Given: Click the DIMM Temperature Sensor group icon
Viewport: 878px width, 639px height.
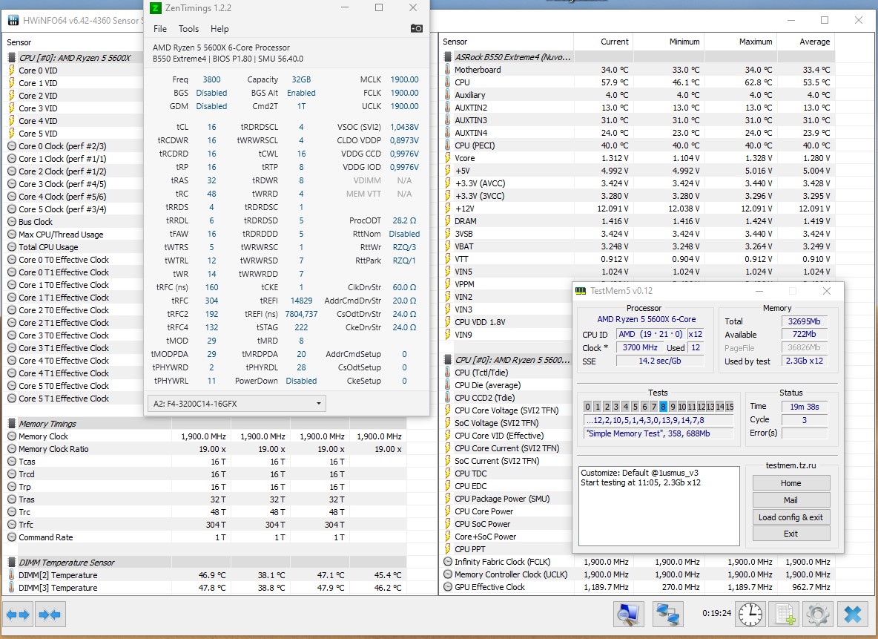Looking at the screenshot, I should (12, 563).
